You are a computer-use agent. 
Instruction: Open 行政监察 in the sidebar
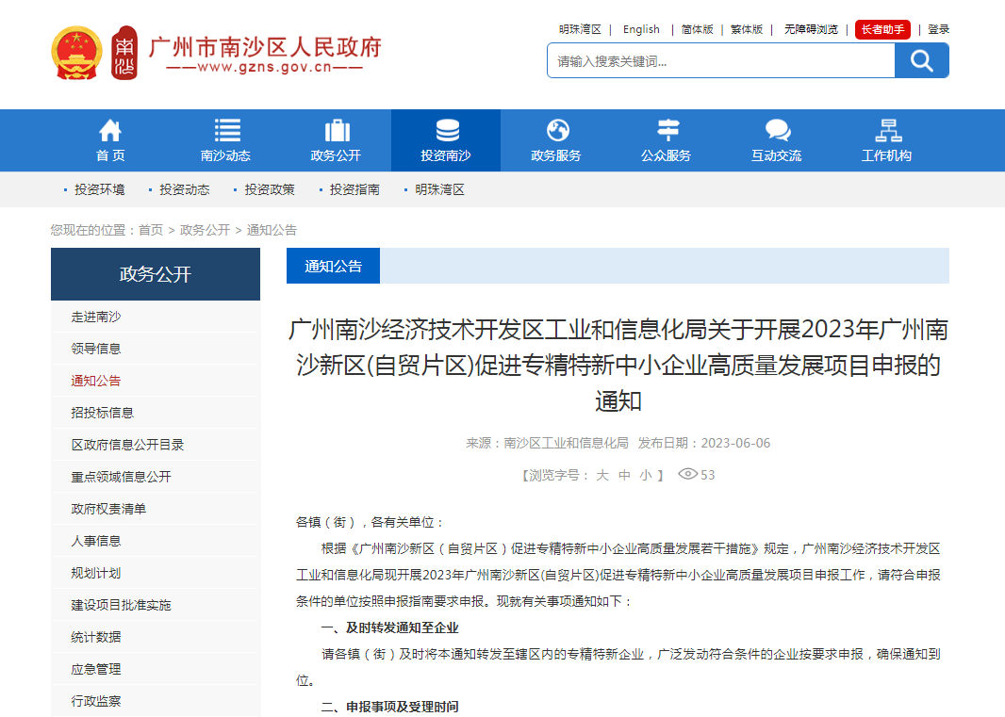(x=96, y=701)
